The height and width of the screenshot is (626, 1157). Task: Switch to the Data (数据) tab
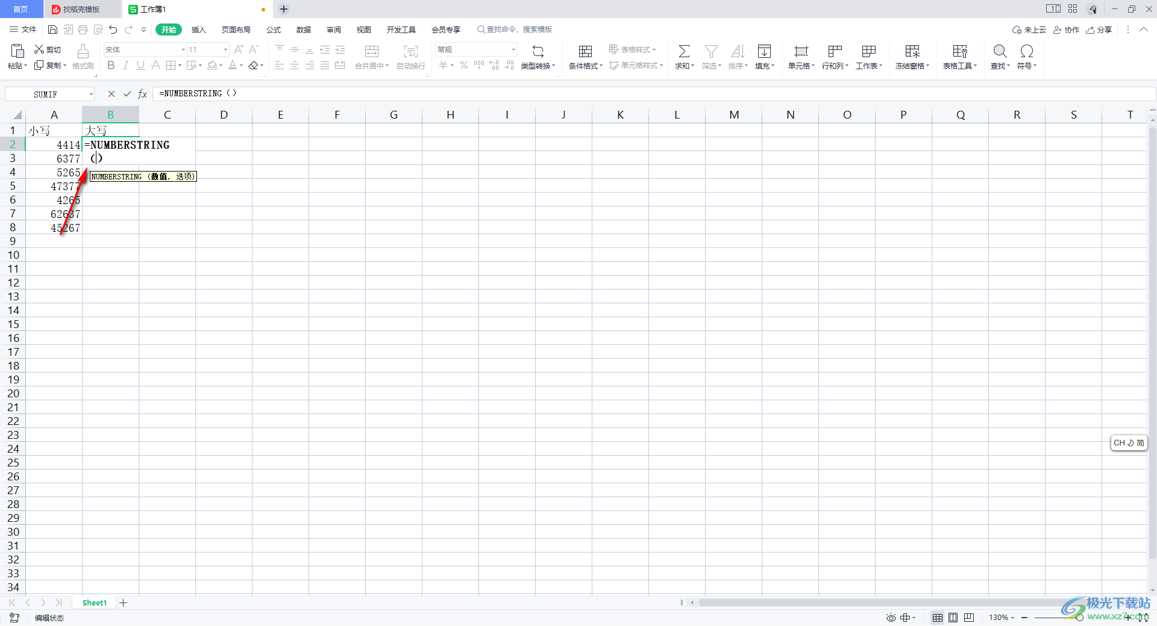[x=304, y=29]
